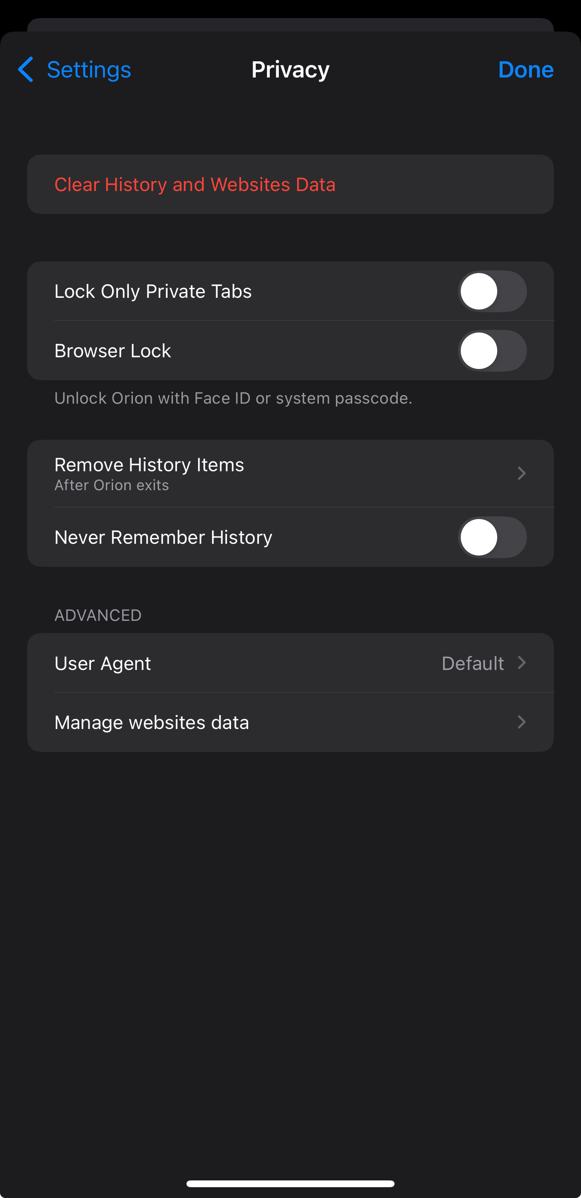581x1198 pixels.
Task: Open the Remove History Items label
Action: [x=149, y=465]
